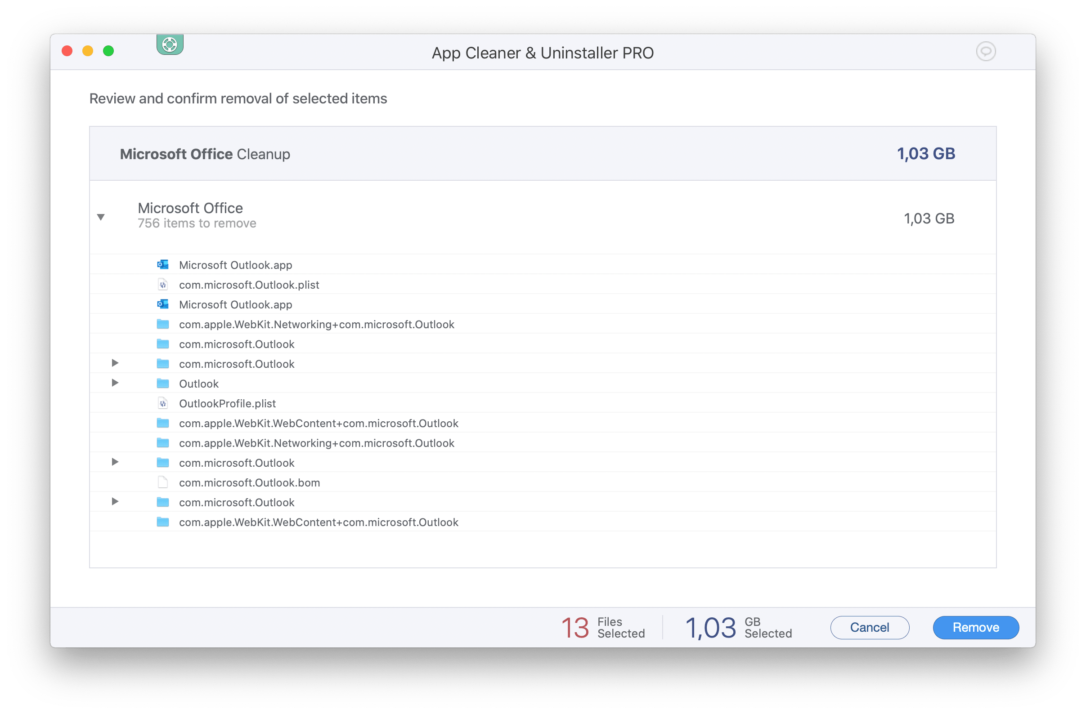Click Microsoft Office Cleanup header title
Viewport: 1086px width, 714px height.
click(205, 154)
